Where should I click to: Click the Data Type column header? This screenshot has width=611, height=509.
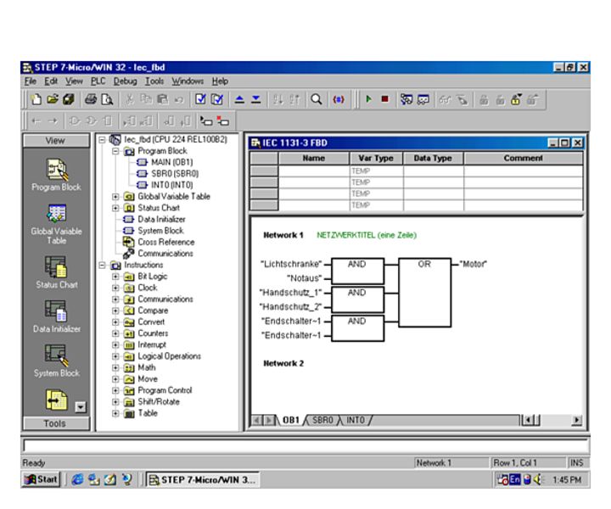coord(433,158)
